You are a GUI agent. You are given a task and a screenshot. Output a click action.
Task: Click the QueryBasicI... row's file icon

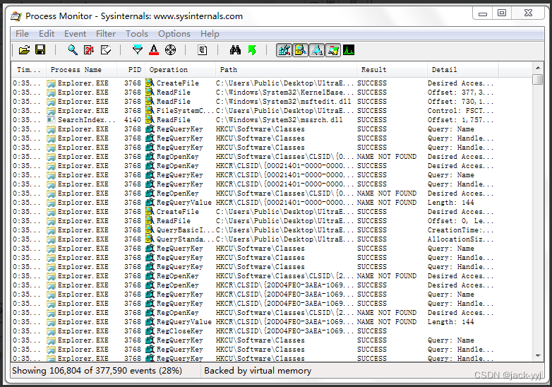[150, 230]
